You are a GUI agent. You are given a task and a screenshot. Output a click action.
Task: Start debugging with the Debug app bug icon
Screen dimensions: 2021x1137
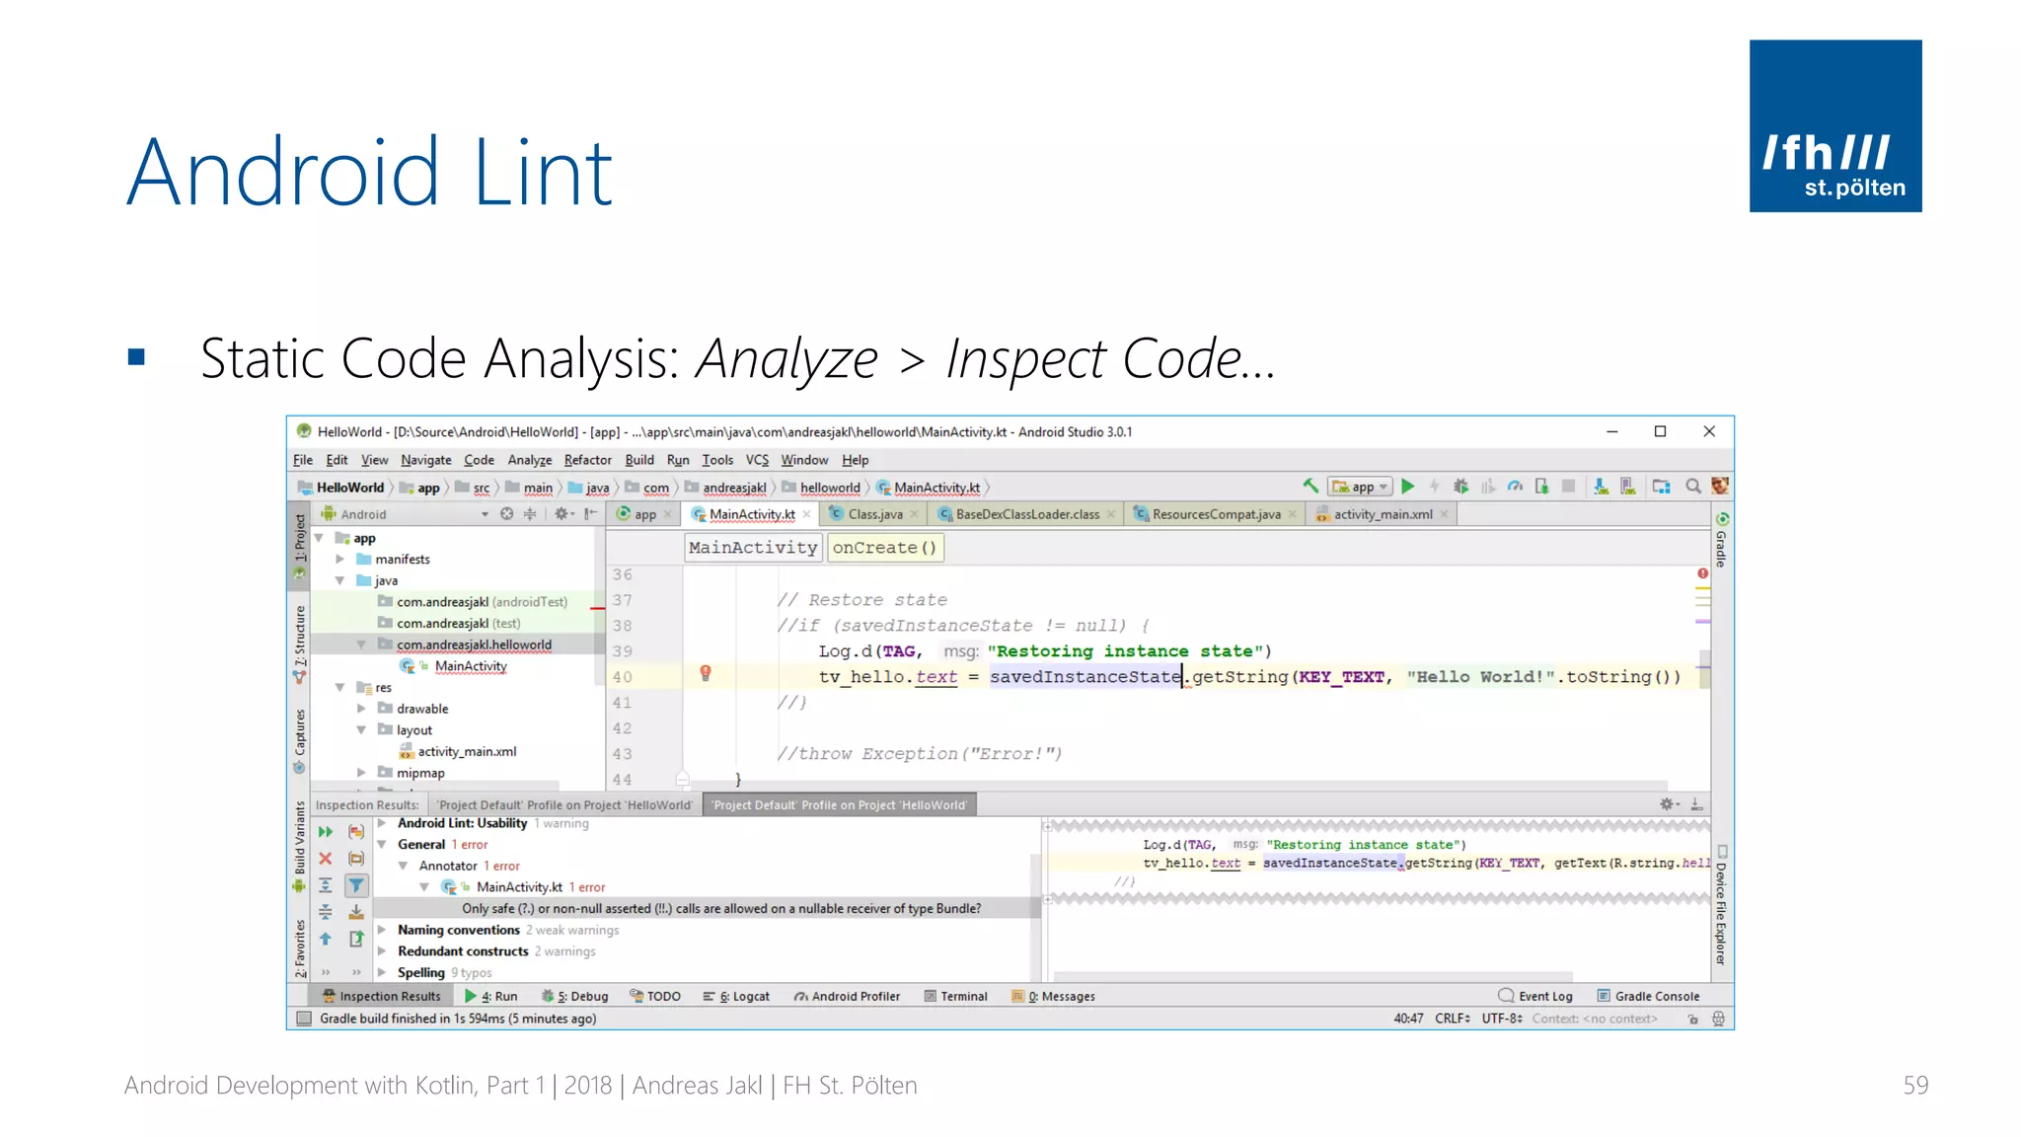click(x=1460, y=487)
